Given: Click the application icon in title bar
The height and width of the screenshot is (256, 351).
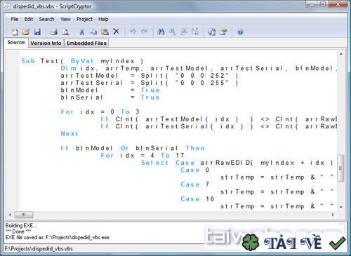Looking at the screenshot, I should [x=7, y=6].
